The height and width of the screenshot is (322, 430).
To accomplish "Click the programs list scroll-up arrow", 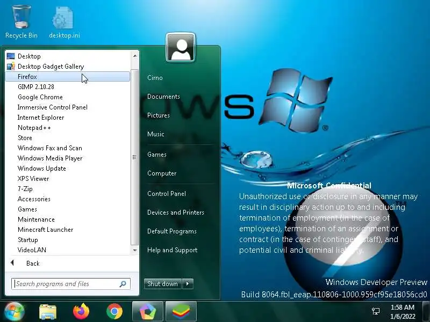I will 135,56.
